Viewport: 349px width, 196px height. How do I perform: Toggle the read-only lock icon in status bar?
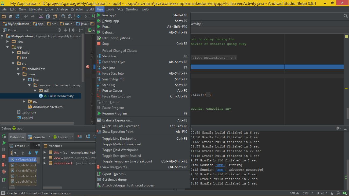click(332, 193)
